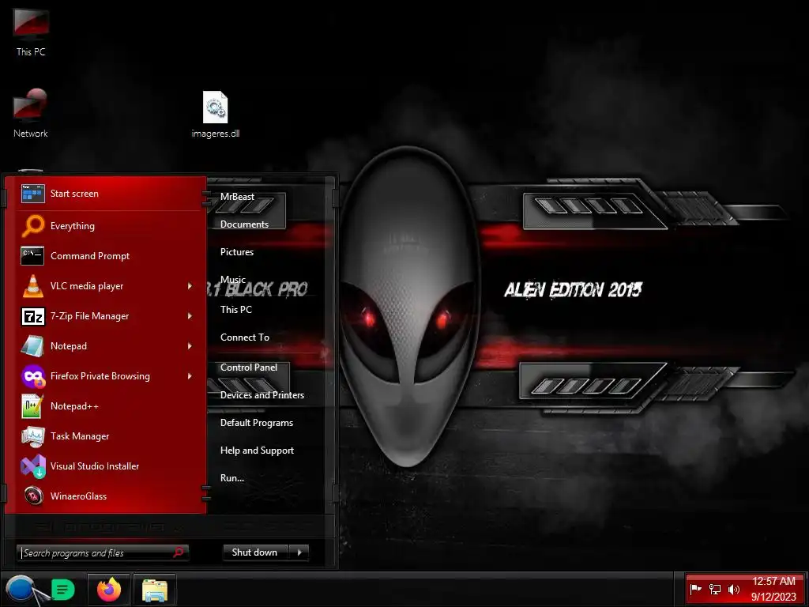Open clock showing 12:57 AM

point(773,581)
